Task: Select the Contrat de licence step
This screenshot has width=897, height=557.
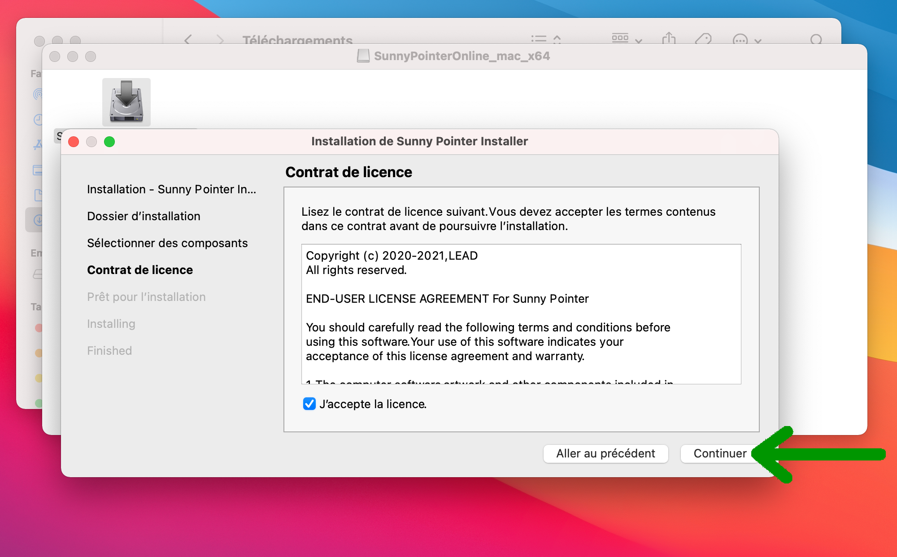Action: (140, 270)
